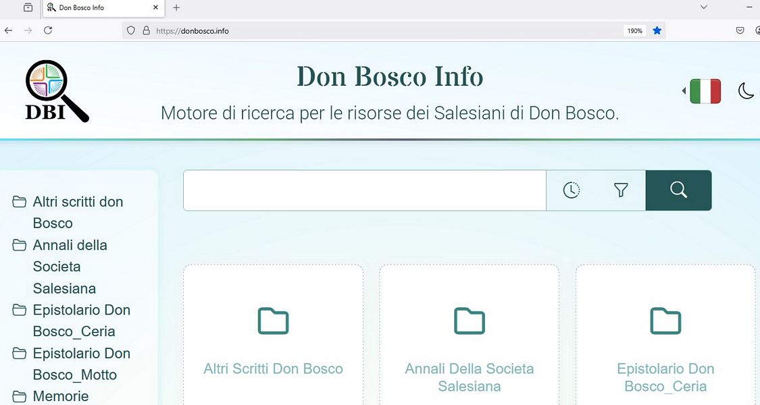Open a new tab with plus button

tap(176, 7)
